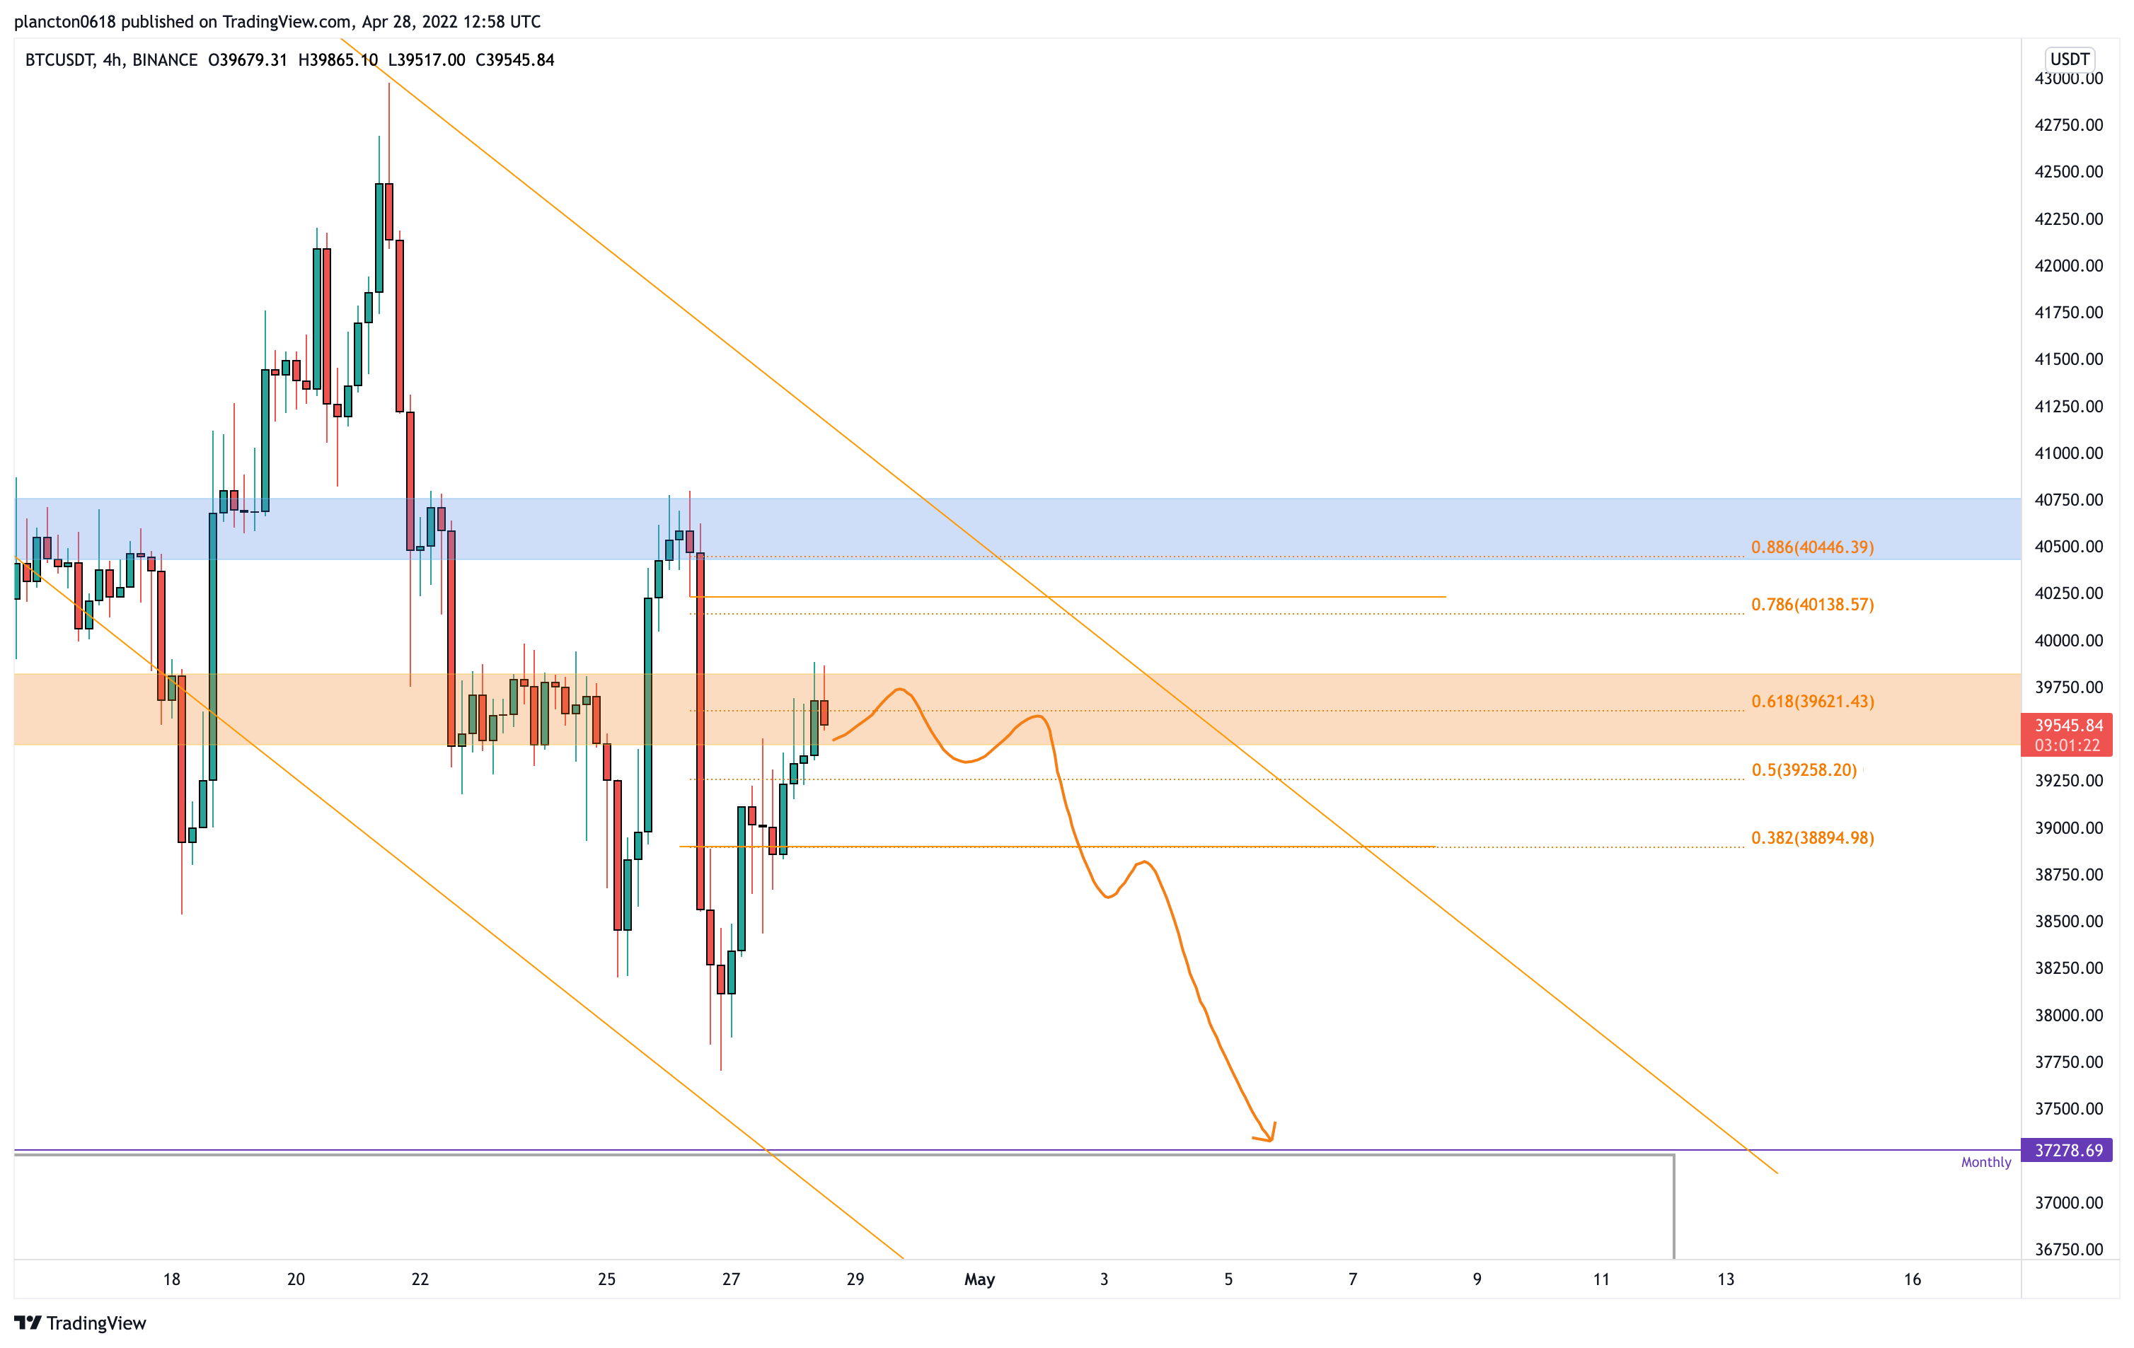Click the low value L39517.00
Screen dimensions: 2134x1348
426,60
